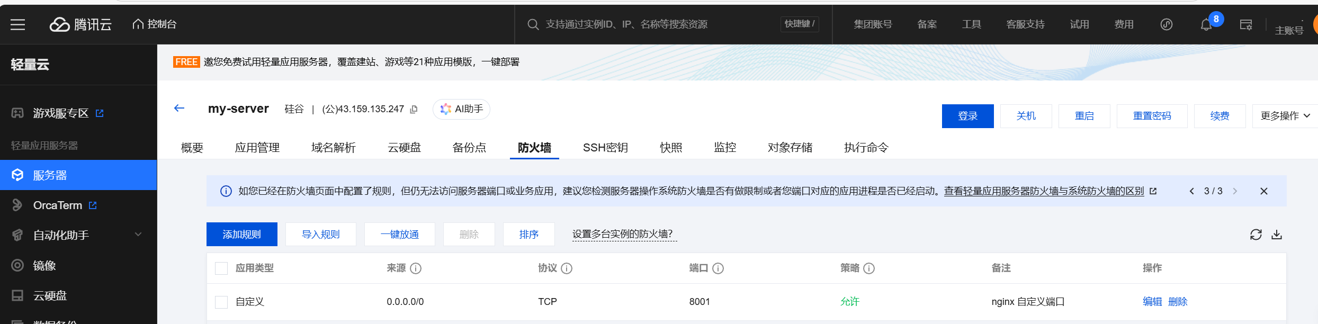Click the 快捷键 shortcut badge
The height and width of the screenshot is (324, 1318).
[x=800, y=24]
